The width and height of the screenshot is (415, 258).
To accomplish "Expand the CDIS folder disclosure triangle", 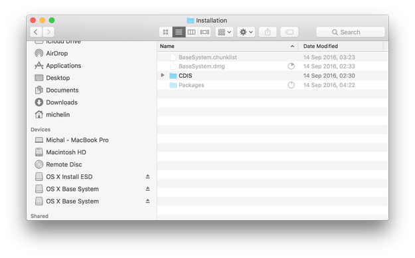I will [163, 75].
